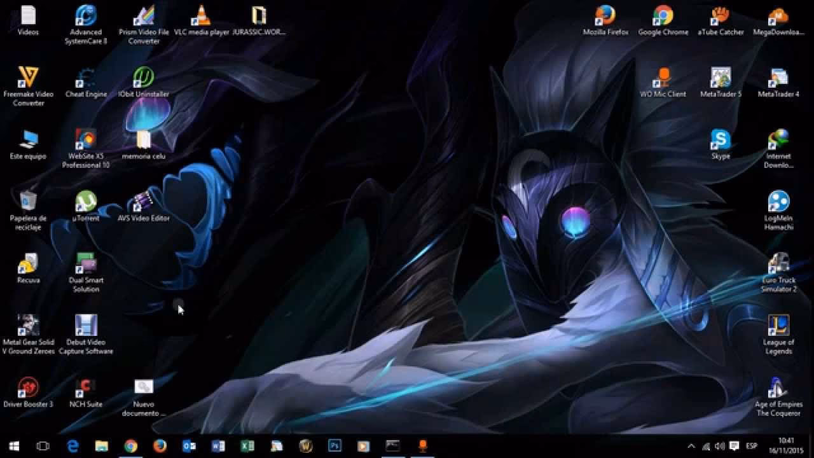Click the Task View taskbar button
The width and height of the screenshot is (814, 458).
click(x=42, y=447)
